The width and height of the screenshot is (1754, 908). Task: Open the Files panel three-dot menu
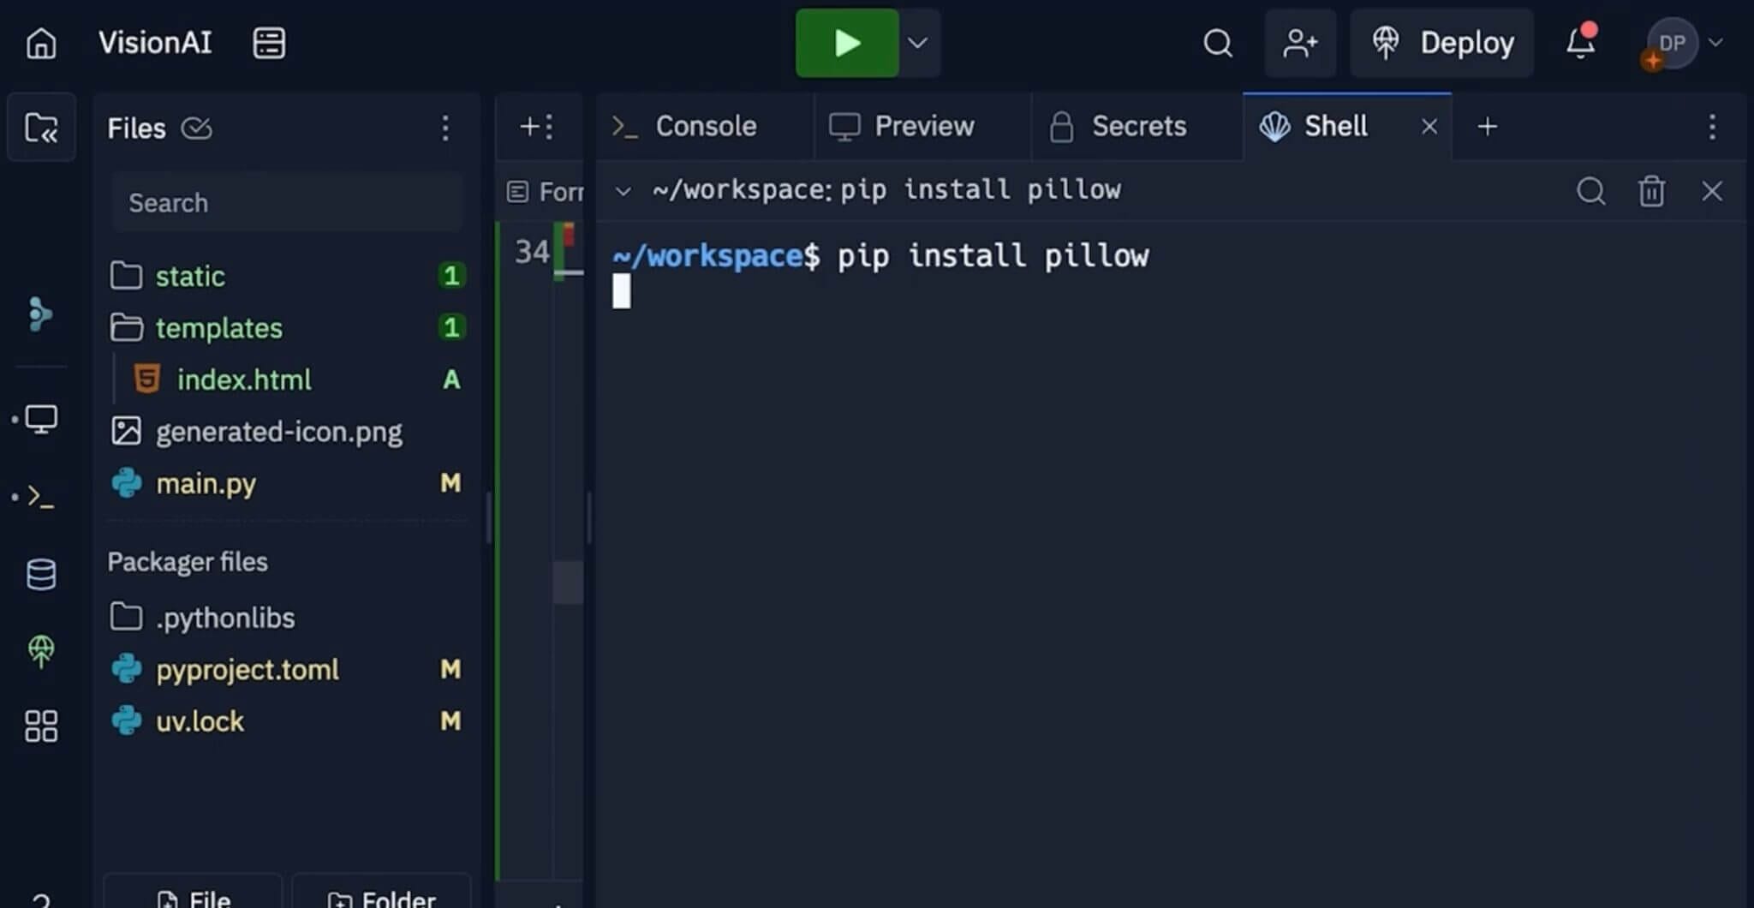coord(445,128)
